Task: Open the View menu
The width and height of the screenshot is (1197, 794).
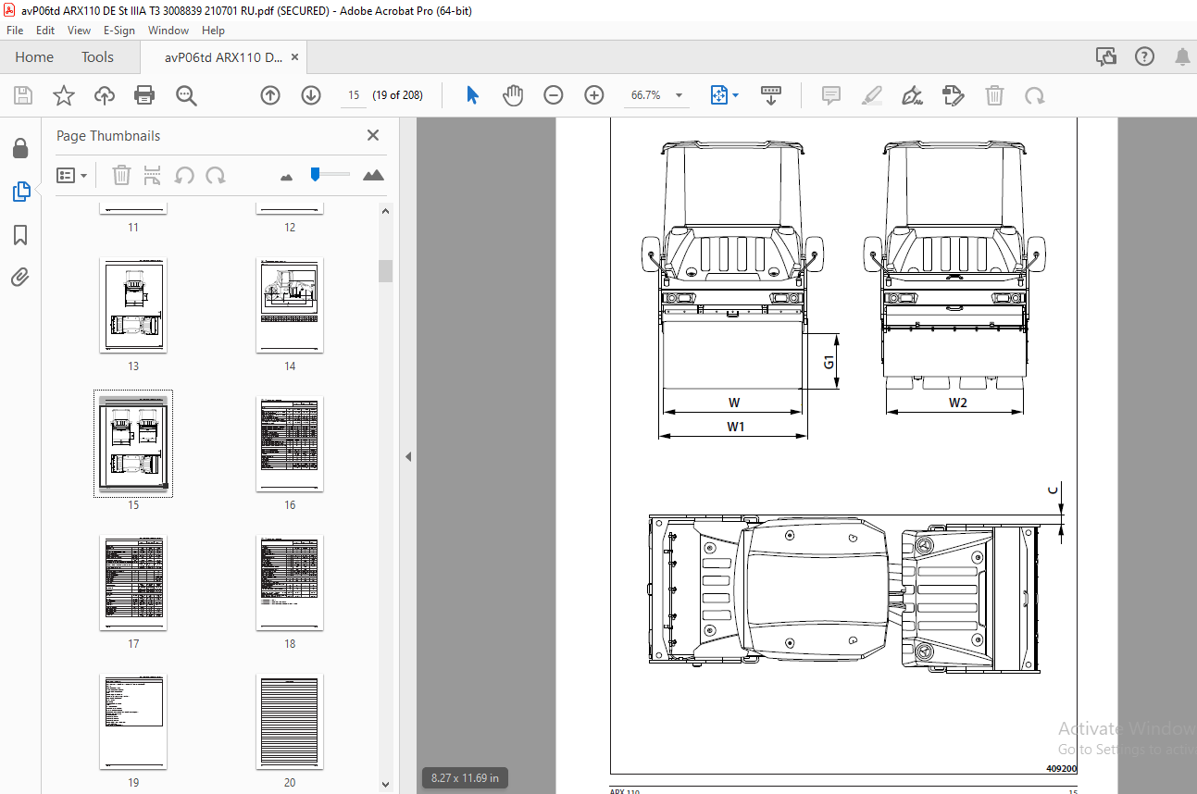Action: click(x=80, y=31)
